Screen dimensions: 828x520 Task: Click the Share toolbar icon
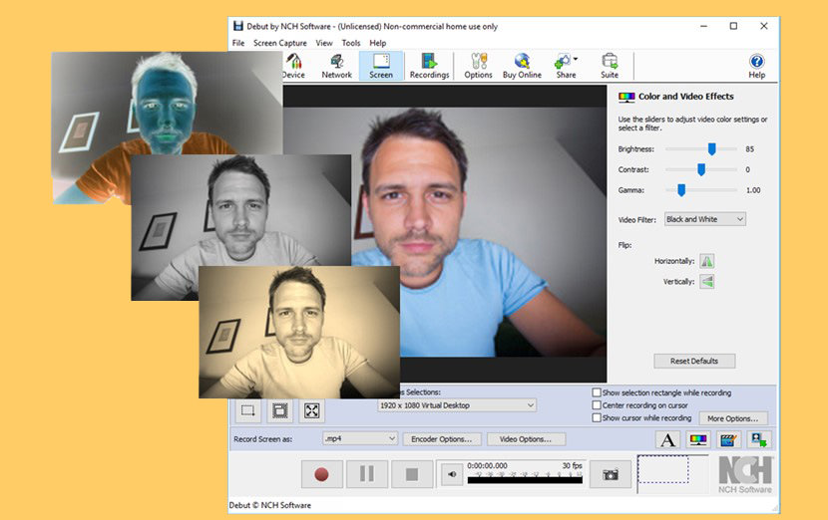coord(566,66)
